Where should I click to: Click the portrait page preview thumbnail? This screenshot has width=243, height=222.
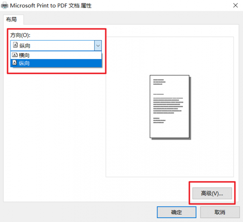[x=170, y=107]
